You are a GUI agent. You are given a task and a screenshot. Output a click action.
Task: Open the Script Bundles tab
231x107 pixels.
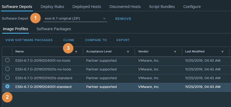(x=162, y=6)
